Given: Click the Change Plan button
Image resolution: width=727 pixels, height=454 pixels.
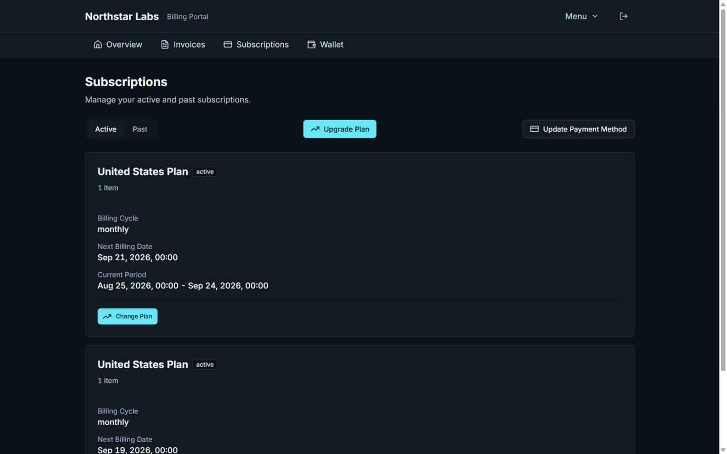Looking at the screenshot, I should pyautogui.click(x=128, y=316).
